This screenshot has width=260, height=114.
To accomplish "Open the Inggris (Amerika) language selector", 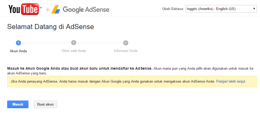I will [221, 9].
